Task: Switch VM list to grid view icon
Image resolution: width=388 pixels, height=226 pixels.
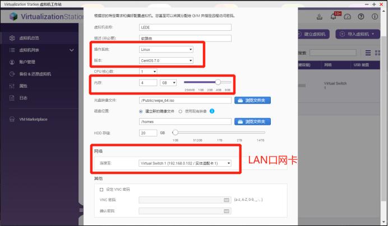Action: [x=377, y=53]
